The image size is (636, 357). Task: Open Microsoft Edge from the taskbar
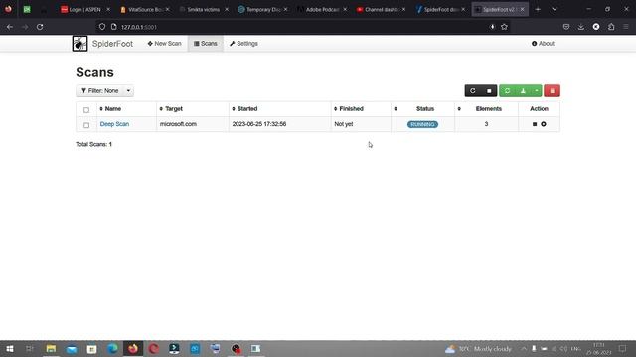[112, 348]
